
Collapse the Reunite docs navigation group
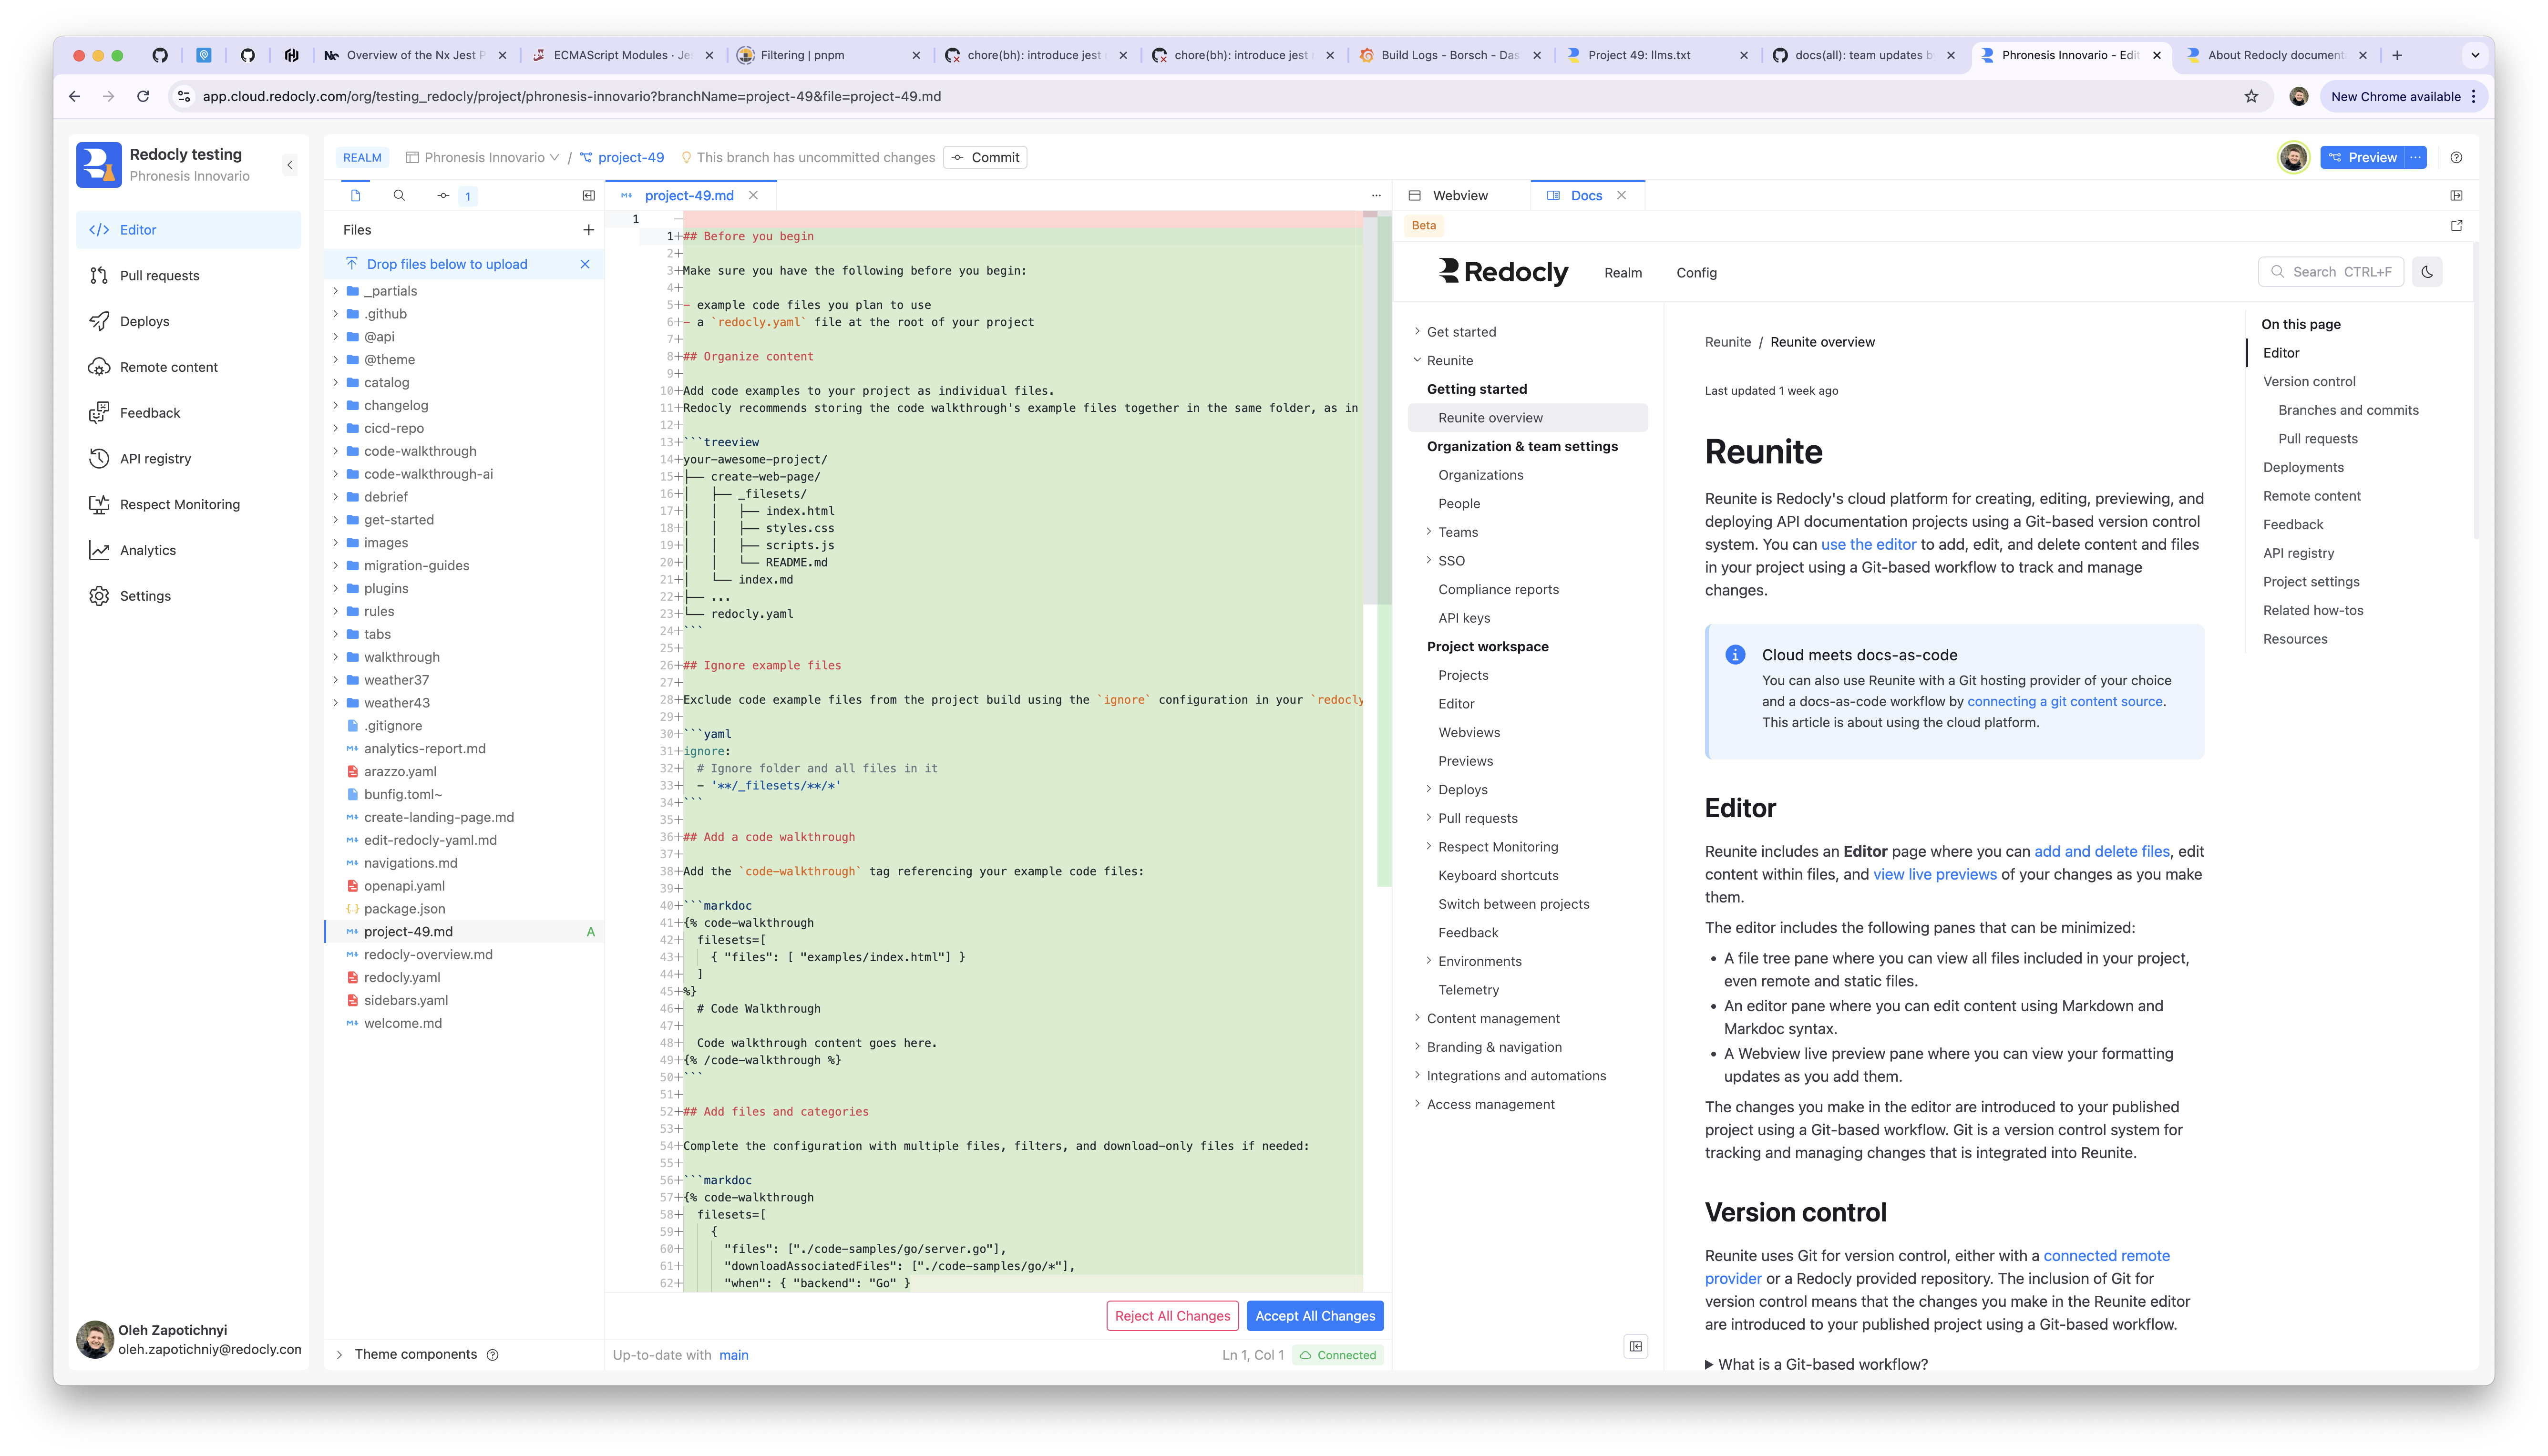(x=1417, y=361)
